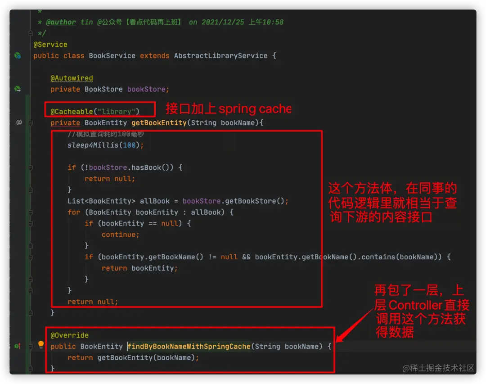
Task: Click the getBookStore() method call
Action: (255, 201)
